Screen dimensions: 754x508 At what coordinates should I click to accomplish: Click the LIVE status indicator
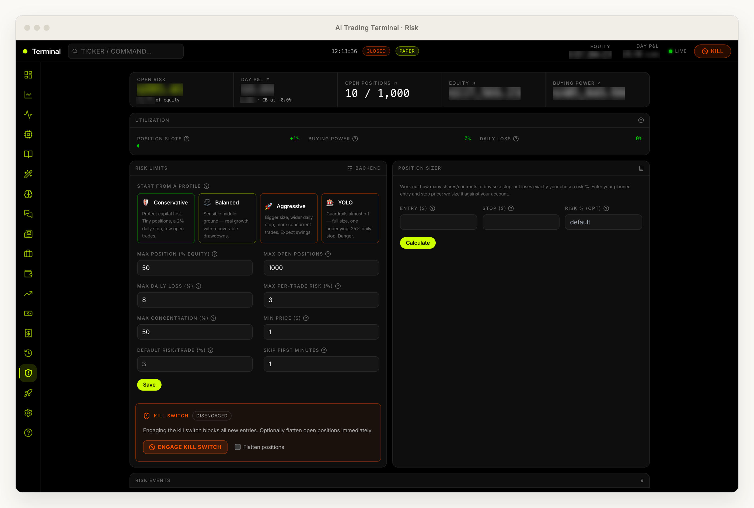(678, 51)
